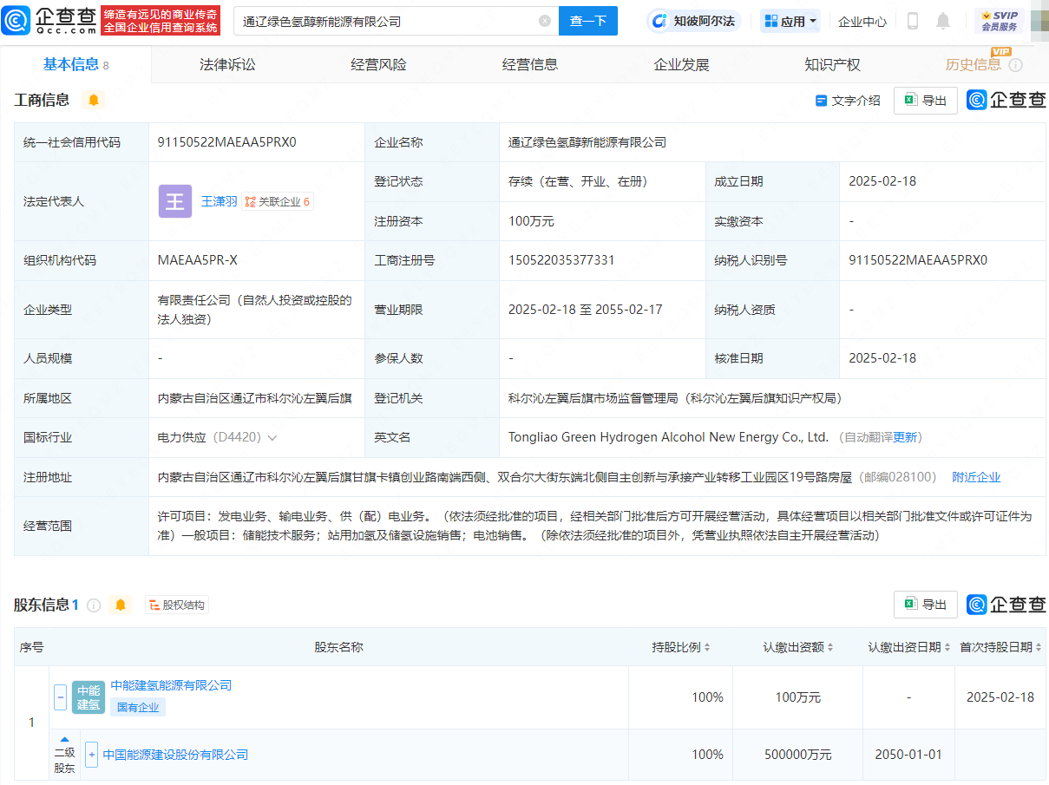
Task: Select the 2050-01-01 subscription date
Action: tap(908, 755)
